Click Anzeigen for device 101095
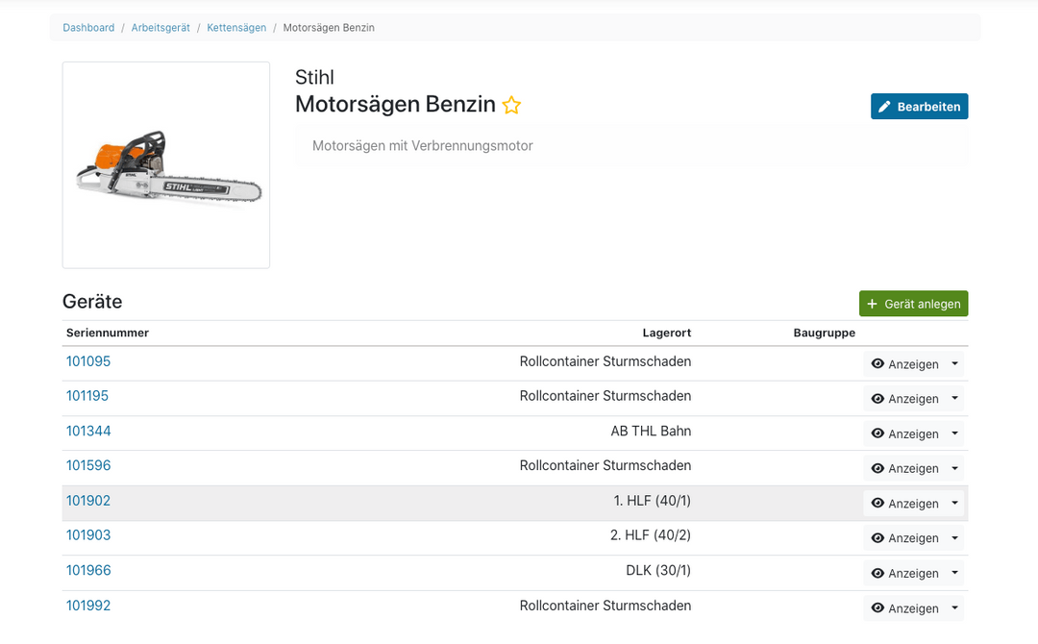Screen dimensions: 1038x644 coord(904,364)
